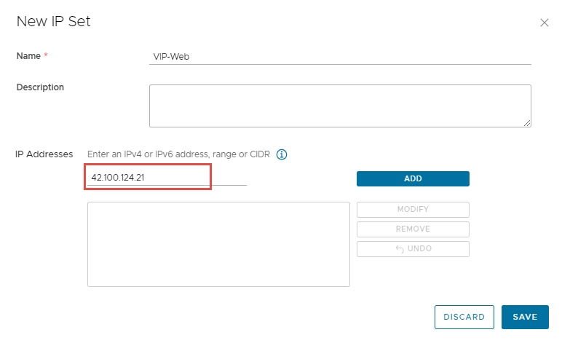Click the undo arrow icon
Screen dimensions: 562x343
(399, 249)
